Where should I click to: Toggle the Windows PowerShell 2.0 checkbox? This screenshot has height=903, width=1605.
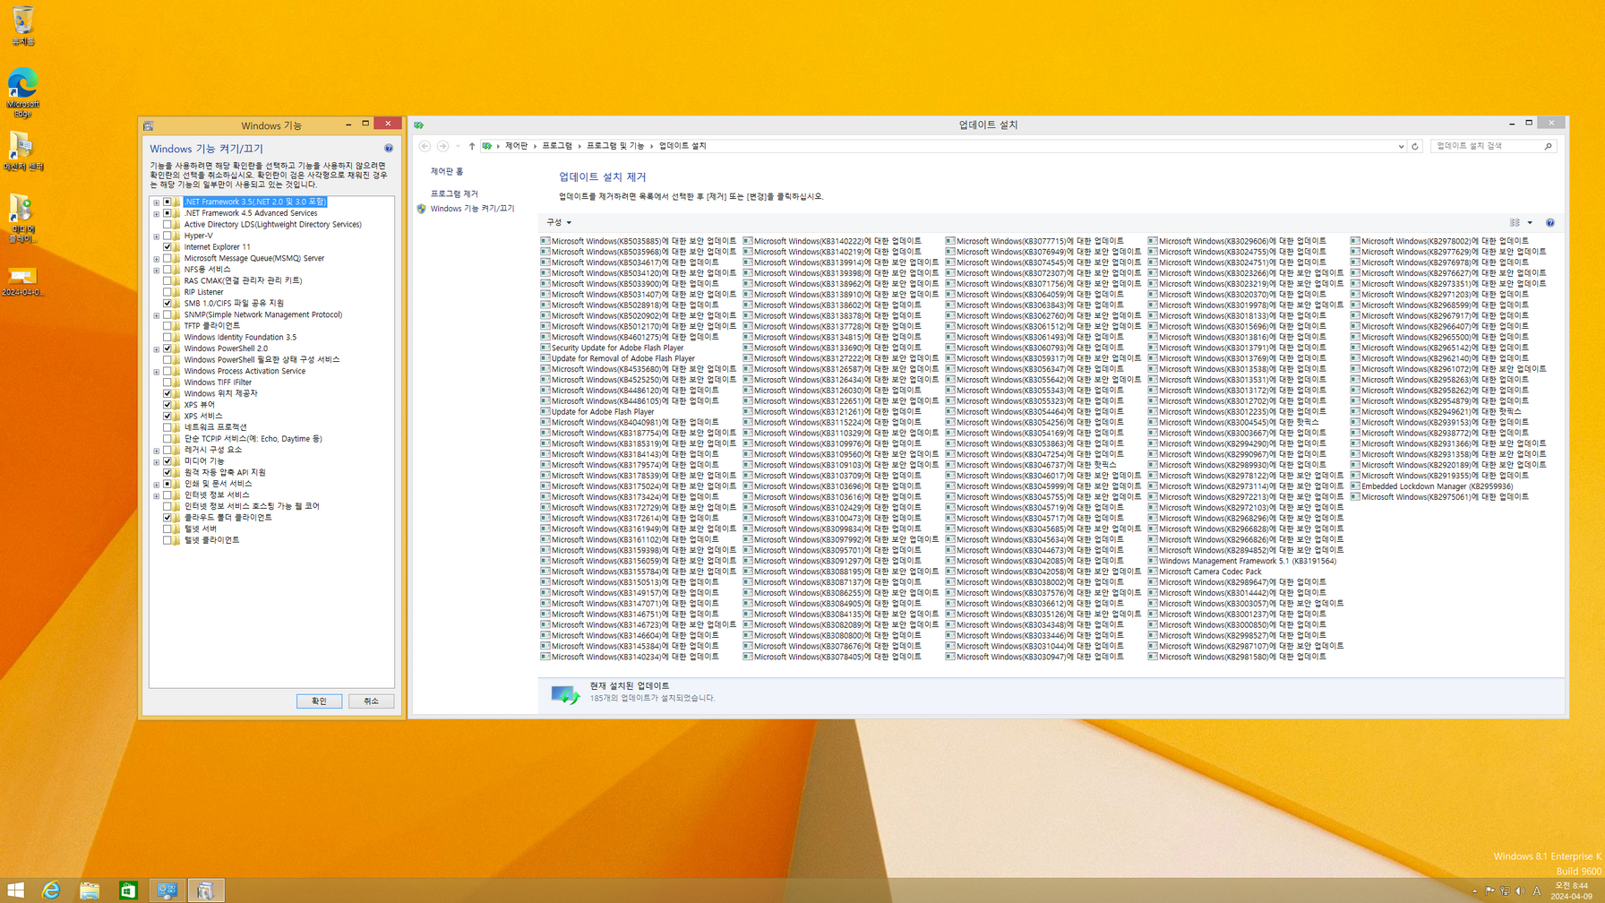point(167,348)
